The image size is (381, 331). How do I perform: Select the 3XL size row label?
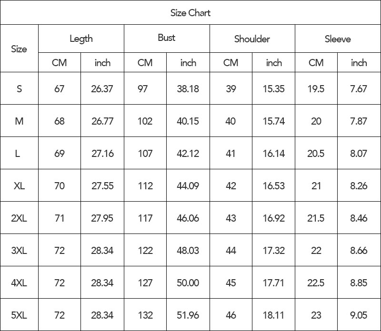click(x=19, y=251)
